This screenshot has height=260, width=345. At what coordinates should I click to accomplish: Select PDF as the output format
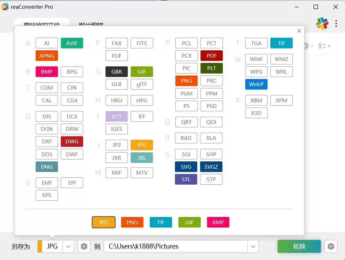tap(211, 56)
